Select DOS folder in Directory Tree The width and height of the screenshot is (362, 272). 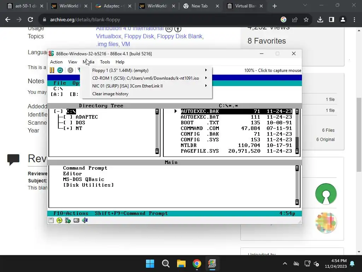click(x=80, y=123)
